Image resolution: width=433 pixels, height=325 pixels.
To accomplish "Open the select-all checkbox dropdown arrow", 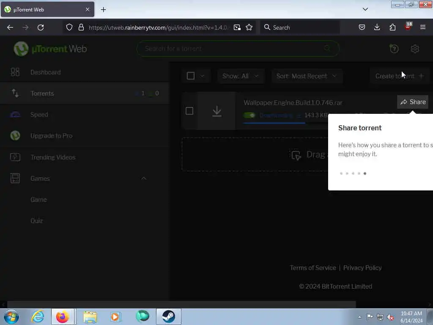I will pos(202,76).
